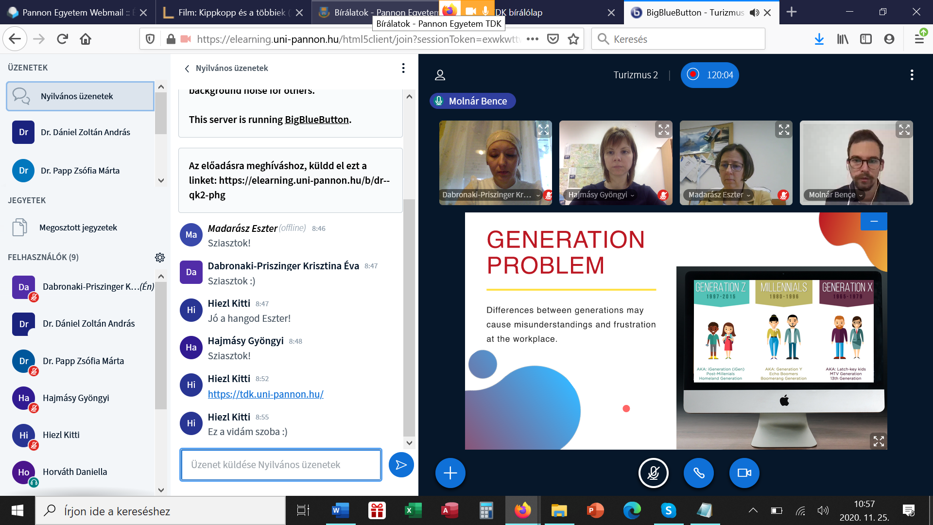Open Shared Notes (Megosztott jegyzetek)
Image resolution: width=933 pixels, height=525 pixels.
[78, 227]
